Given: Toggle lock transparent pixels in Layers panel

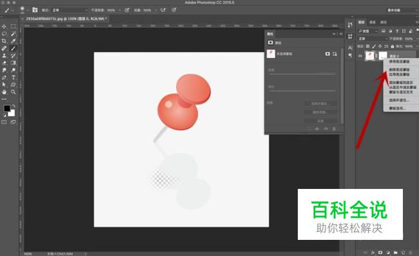Looking at the screenshot, I should (x=368, y=46).
